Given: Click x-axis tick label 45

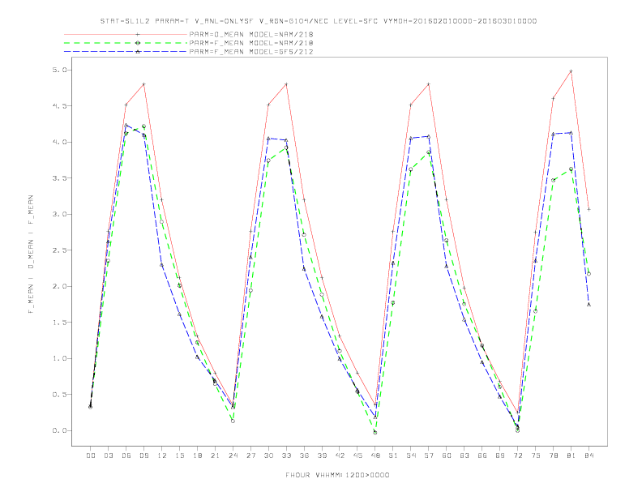Looking at the screenshot, I should tap(357, 455).
